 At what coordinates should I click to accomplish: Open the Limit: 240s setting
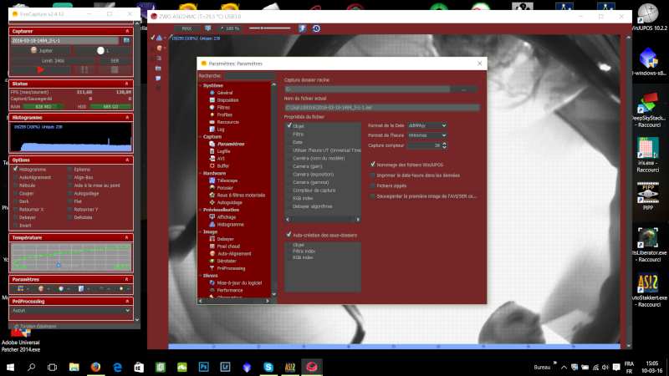click(x=53, y=60)
